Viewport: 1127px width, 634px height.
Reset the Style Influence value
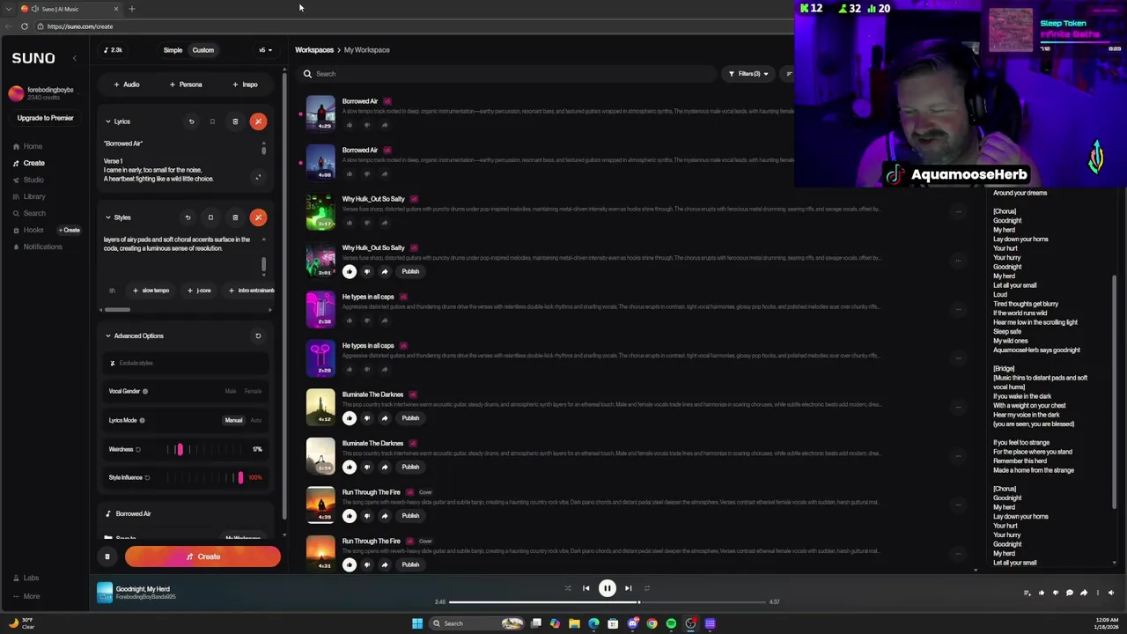tap(147, 477)
